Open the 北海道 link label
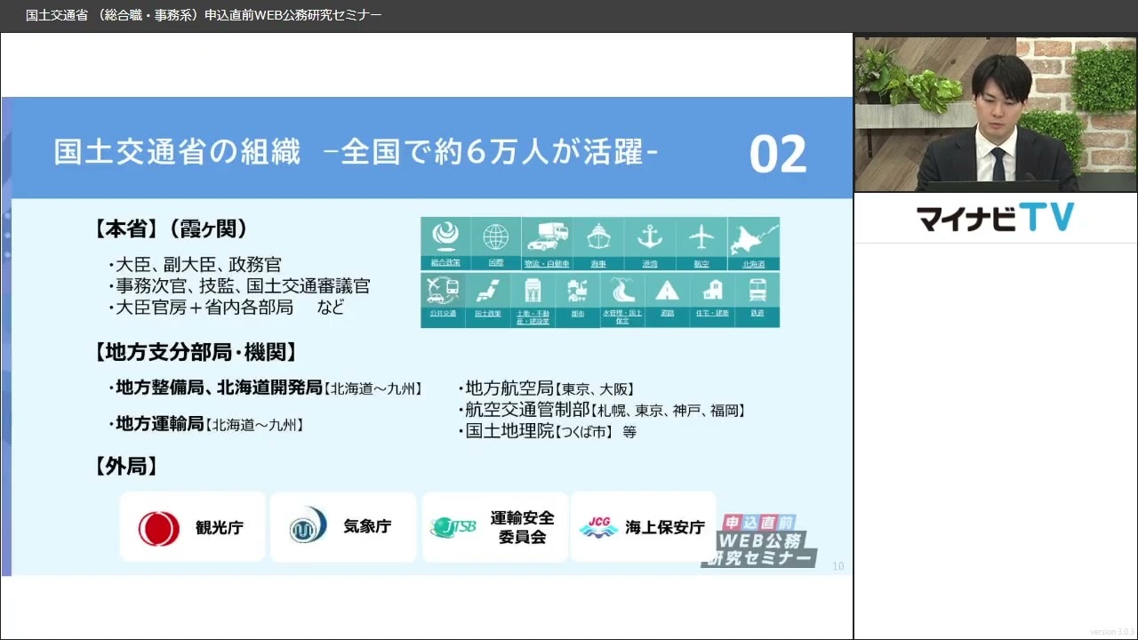The height and width of the screenshot is (640, 1138). pos(753,264)
